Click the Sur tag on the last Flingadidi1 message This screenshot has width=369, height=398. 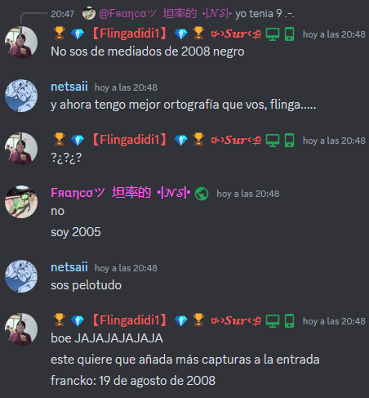236,320
